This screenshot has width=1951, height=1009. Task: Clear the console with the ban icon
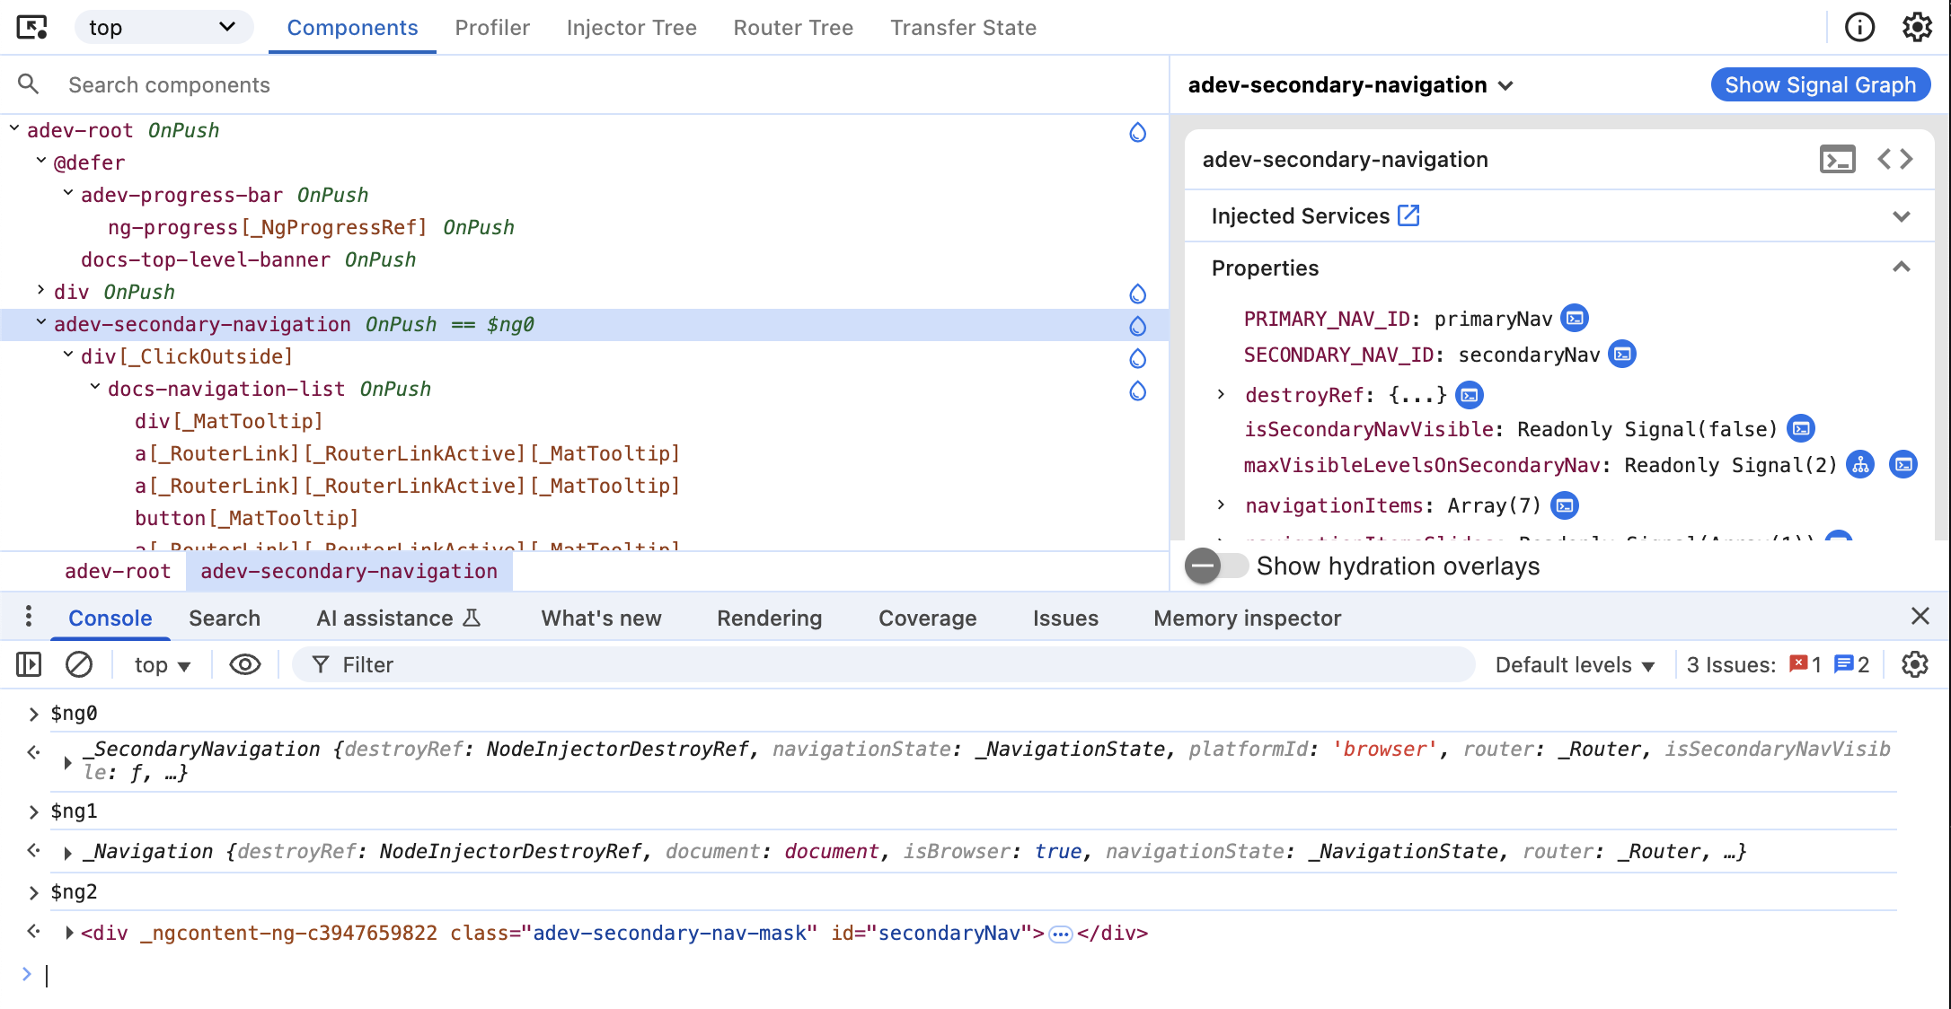(79, 664)
